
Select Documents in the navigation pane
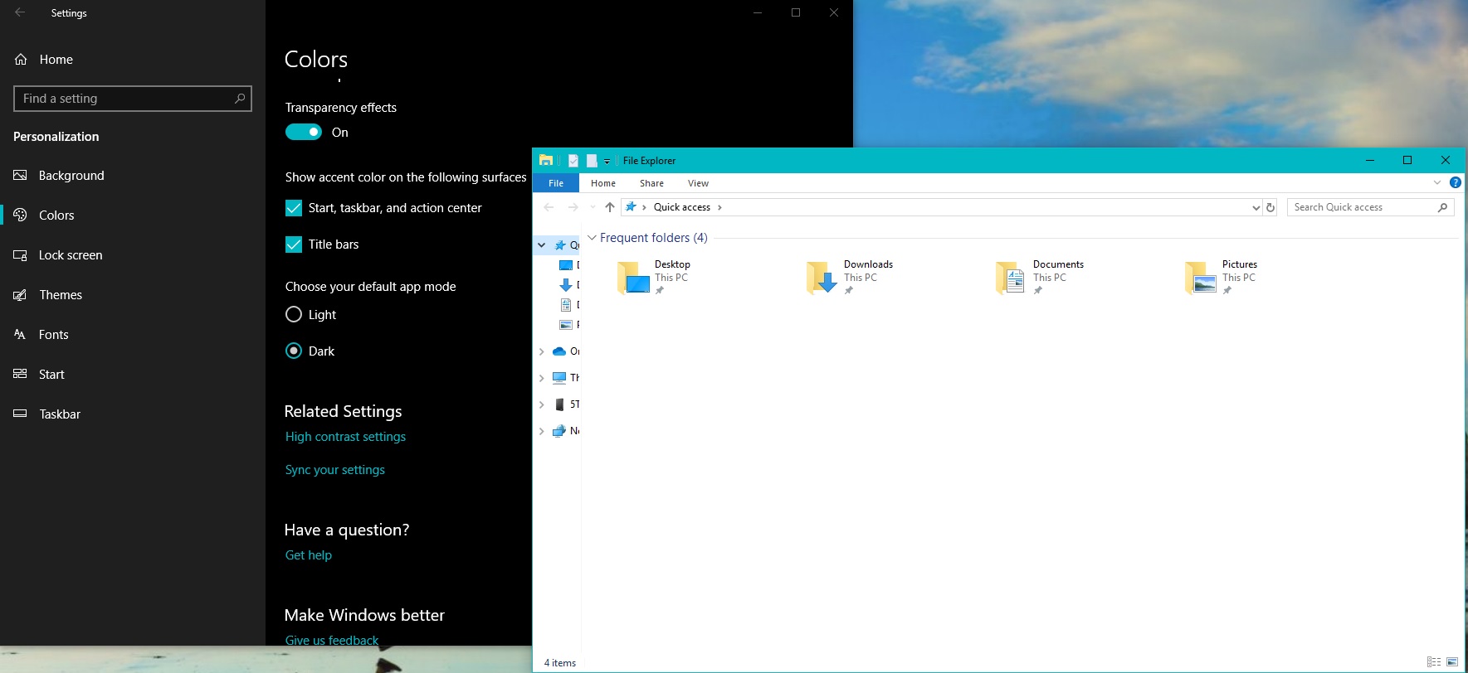click(569, 305)
